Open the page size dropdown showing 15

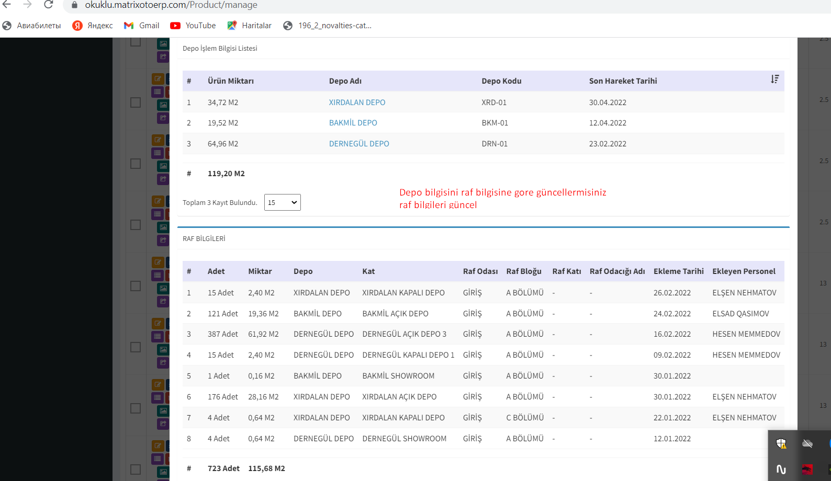[282, 202]
